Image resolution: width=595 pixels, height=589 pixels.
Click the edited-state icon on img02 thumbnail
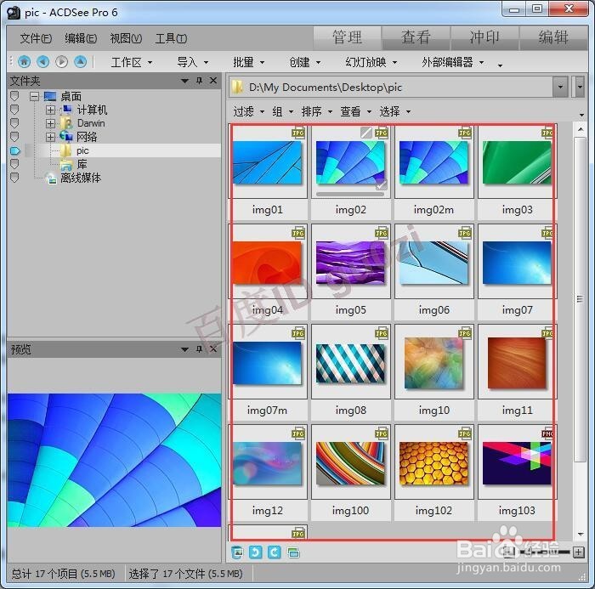365,133
